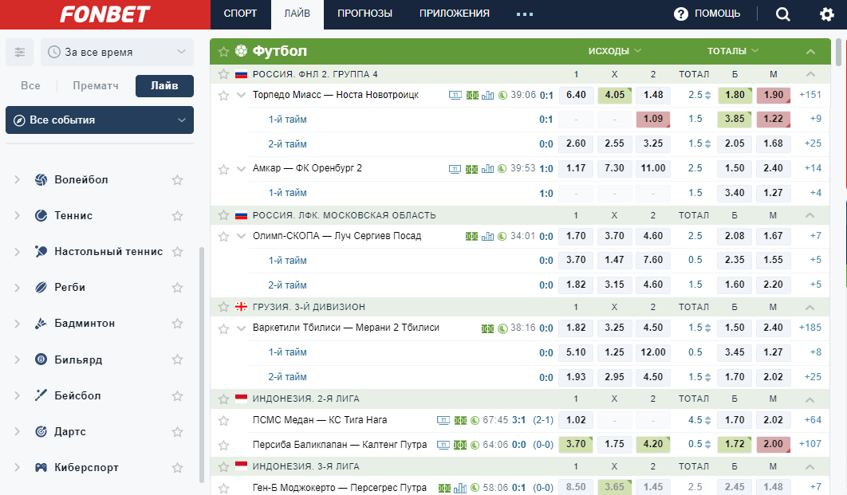Favorite the Амкар — ФК Оренбург 2 match
The image size is (847, 495).
point(223,169)
